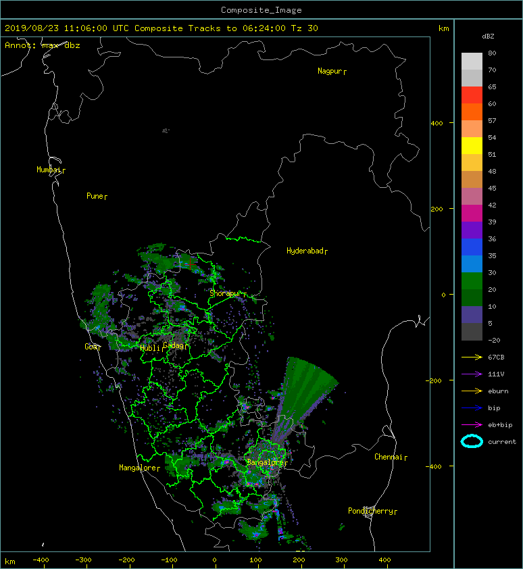Click the dBZ legend heading
523x569 pixels.
coord(488,36)
